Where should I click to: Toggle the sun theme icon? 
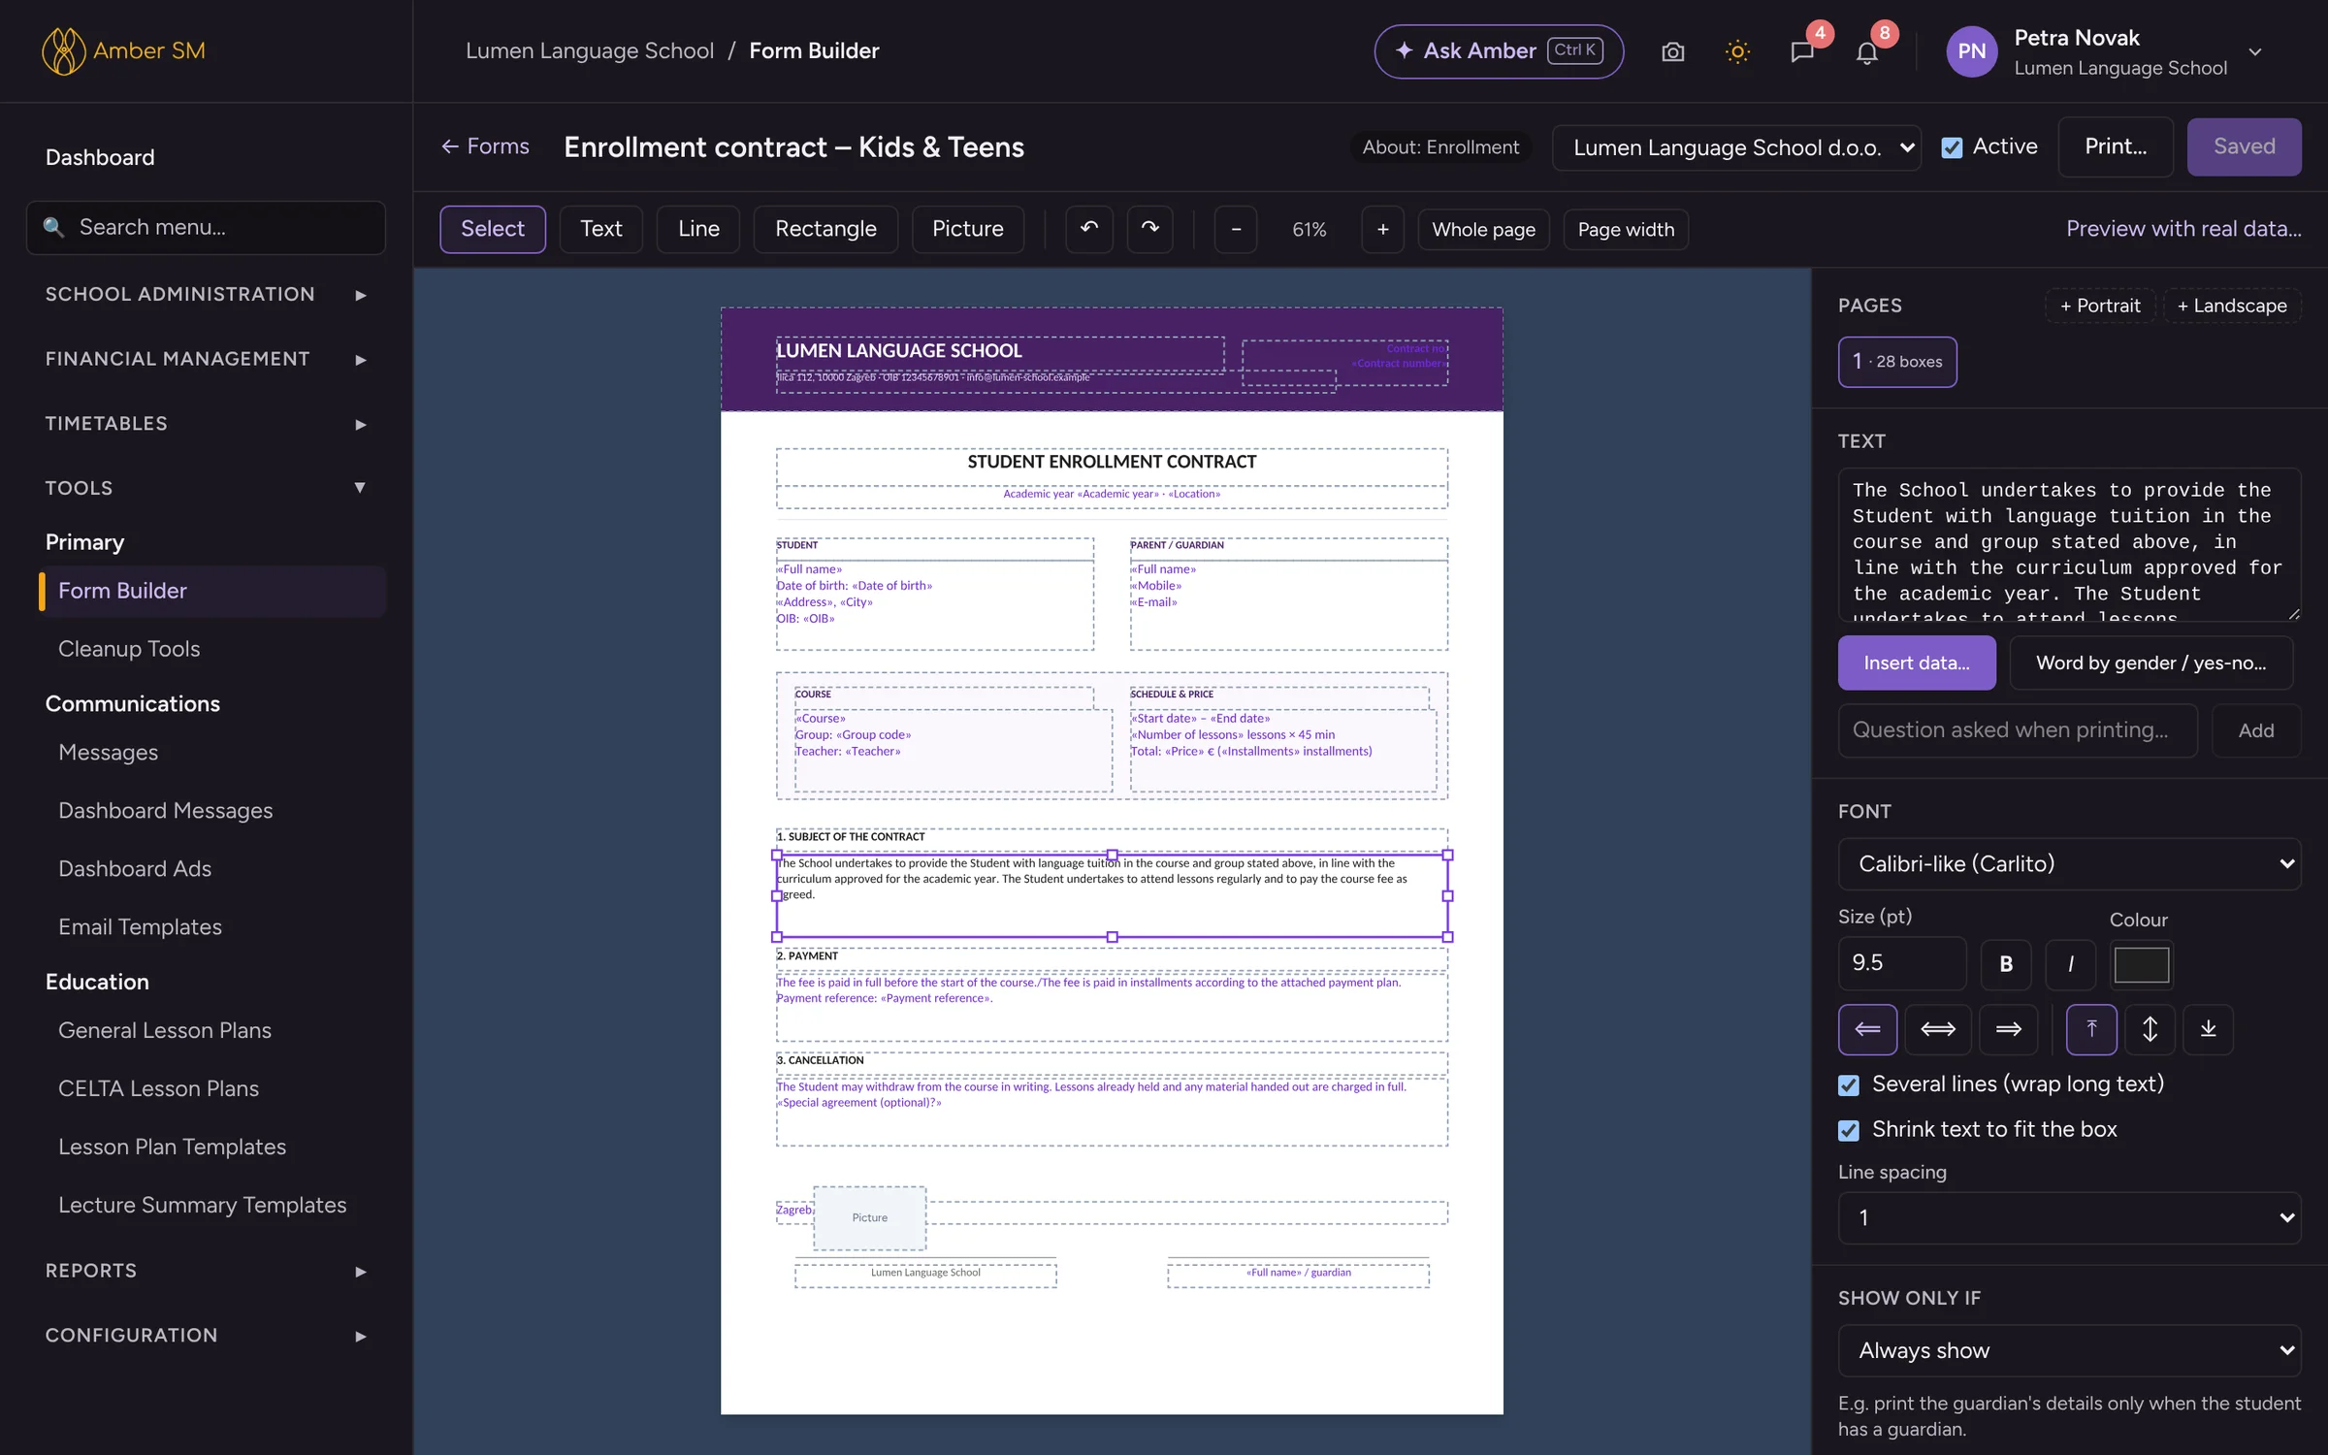1737,51
